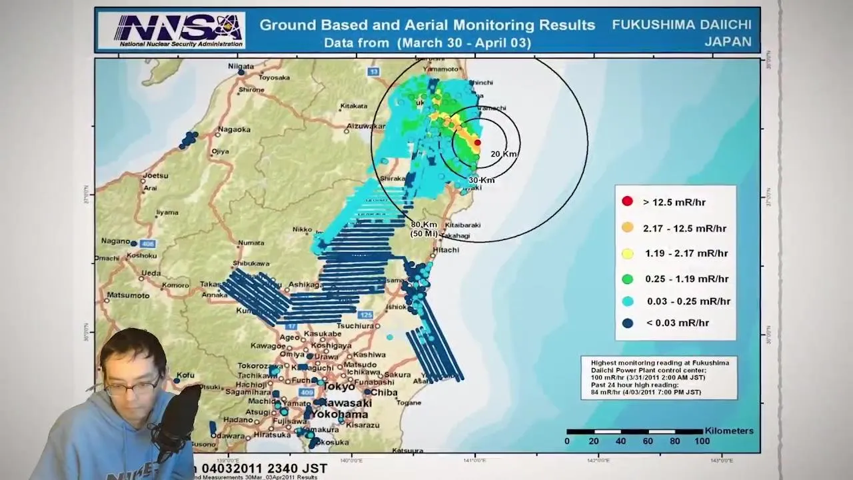Click the 'Ashikaga' city label
The width and height of the screenshot is (853, 480).
(305, 284)
